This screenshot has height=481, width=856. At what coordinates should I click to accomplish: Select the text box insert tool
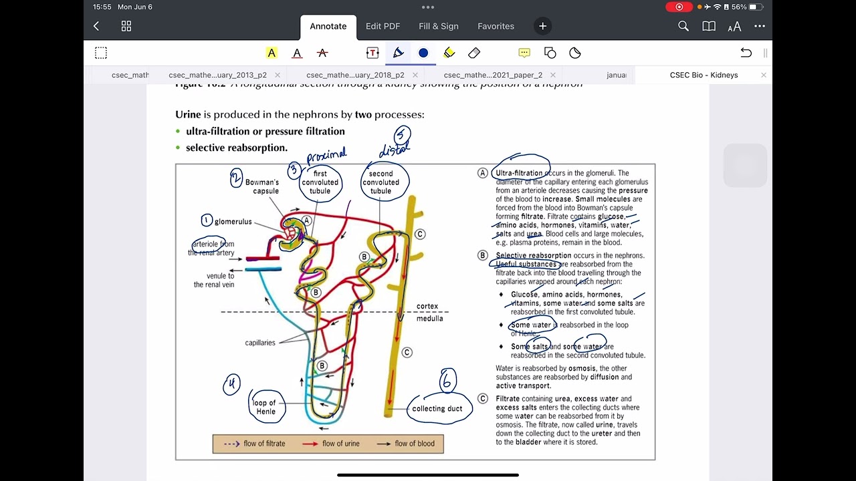372,53
